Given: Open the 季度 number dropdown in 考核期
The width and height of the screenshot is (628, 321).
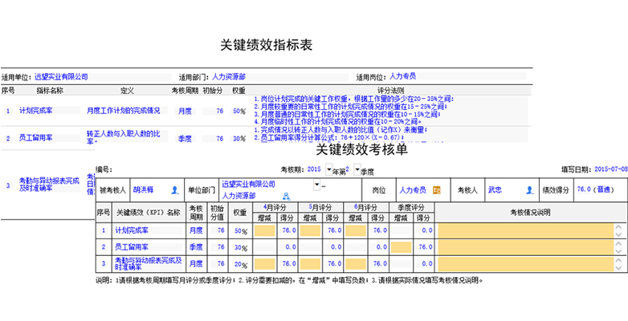Looking at the screenshot, I should click(x=361, y=170).
